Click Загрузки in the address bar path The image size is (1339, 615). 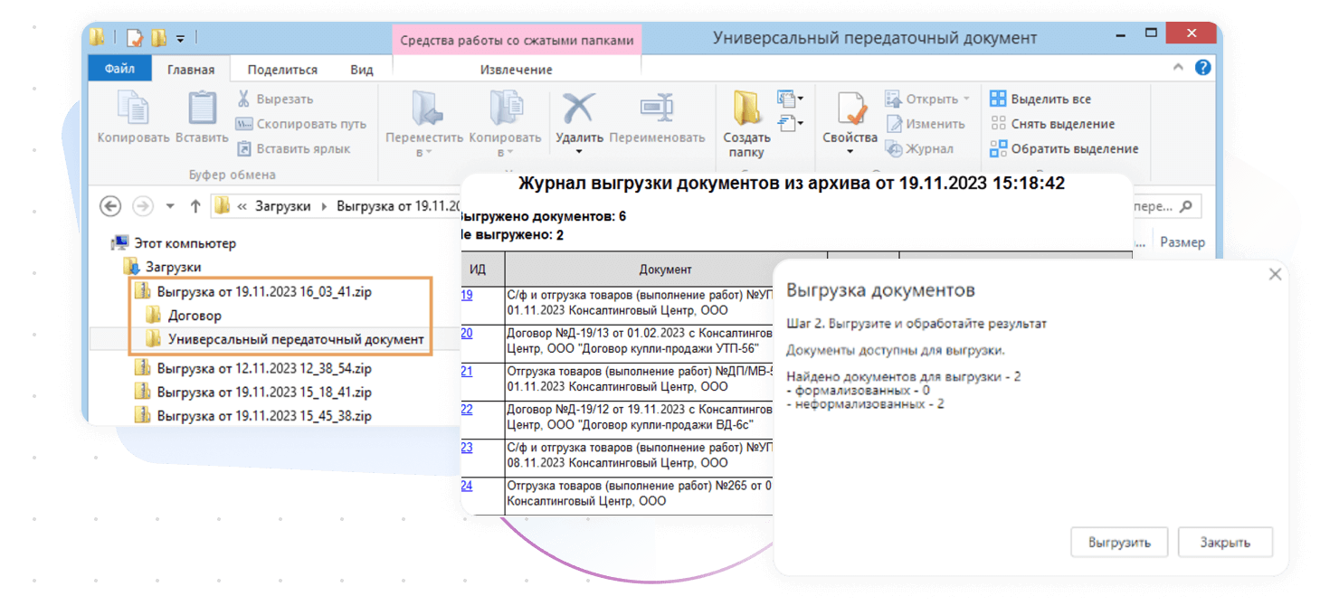[282, 206]
